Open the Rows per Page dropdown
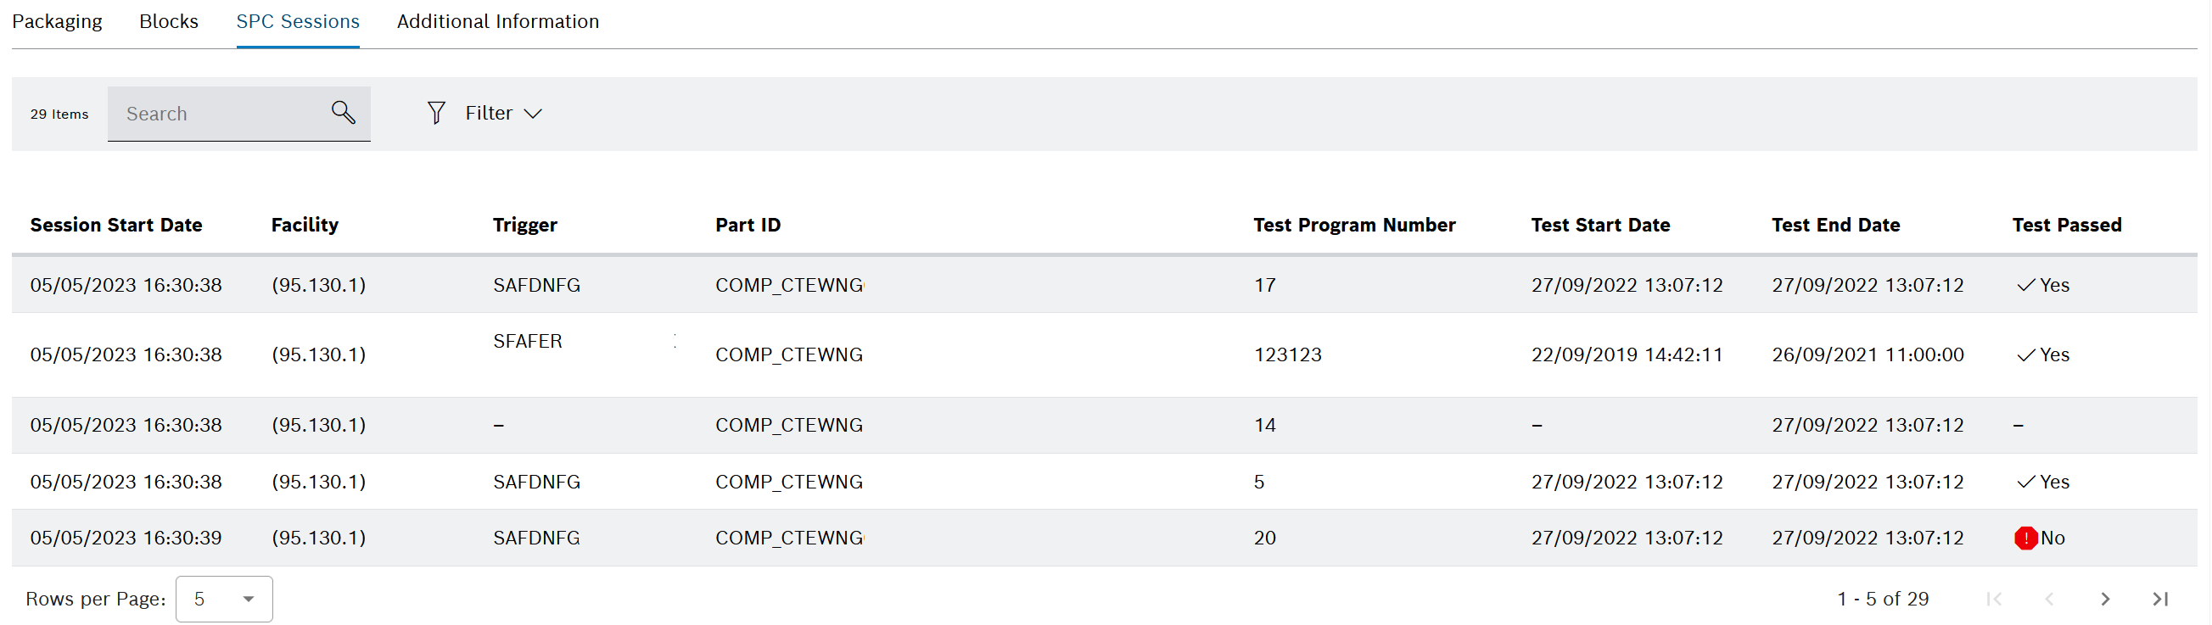The width and height of the screenshot is (2212, 625). coord(224,600)
